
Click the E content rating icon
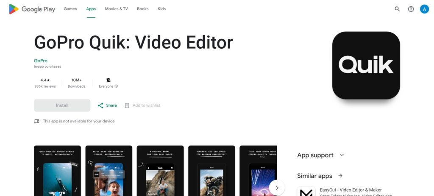point(108,80)
